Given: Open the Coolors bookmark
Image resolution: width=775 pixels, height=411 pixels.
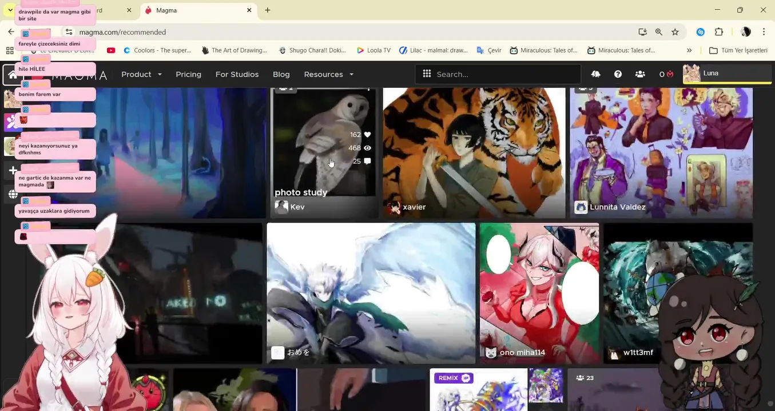Looking at the screenshot, I should pyautogui.click(x=157, y=50).
